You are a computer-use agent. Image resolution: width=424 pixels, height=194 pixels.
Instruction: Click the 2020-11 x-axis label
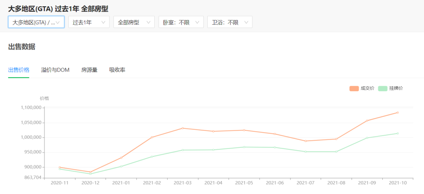(x=60, y=183)
